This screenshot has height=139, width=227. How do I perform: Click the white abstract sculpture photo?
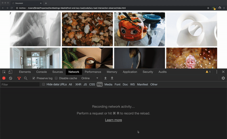click(192, 29)
